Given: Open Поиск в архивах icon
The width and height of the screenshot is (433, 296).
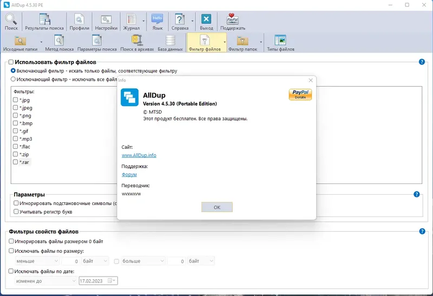Looking at the screenshot, I should (137, 43).
